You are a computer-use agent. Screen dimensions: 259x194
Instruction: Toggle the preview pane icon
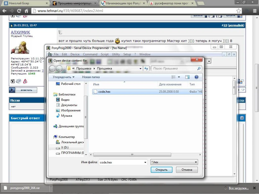187,77
